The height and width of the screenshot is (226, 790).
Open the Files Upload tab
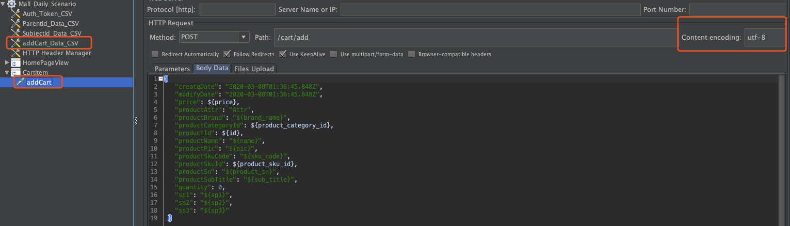pos(254,69)
